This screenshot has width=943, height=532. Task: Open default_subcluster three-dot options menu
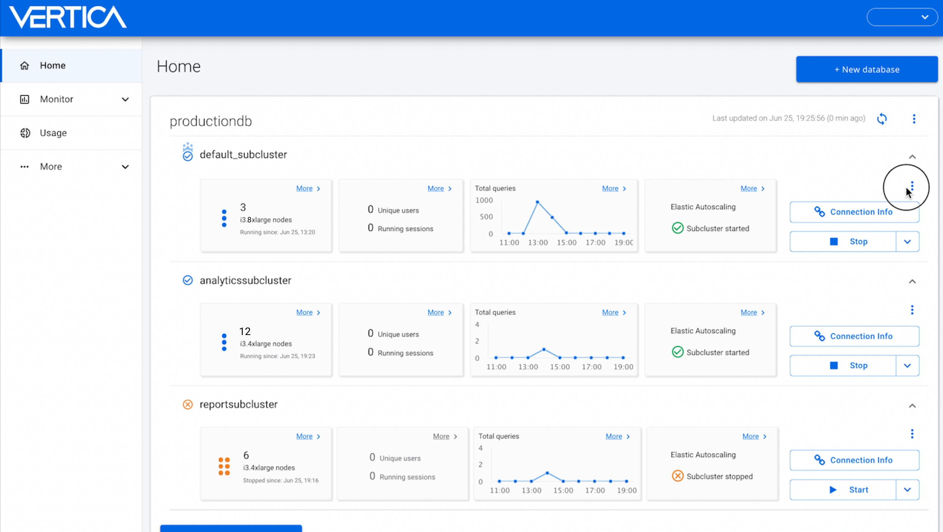pos(912,186)
